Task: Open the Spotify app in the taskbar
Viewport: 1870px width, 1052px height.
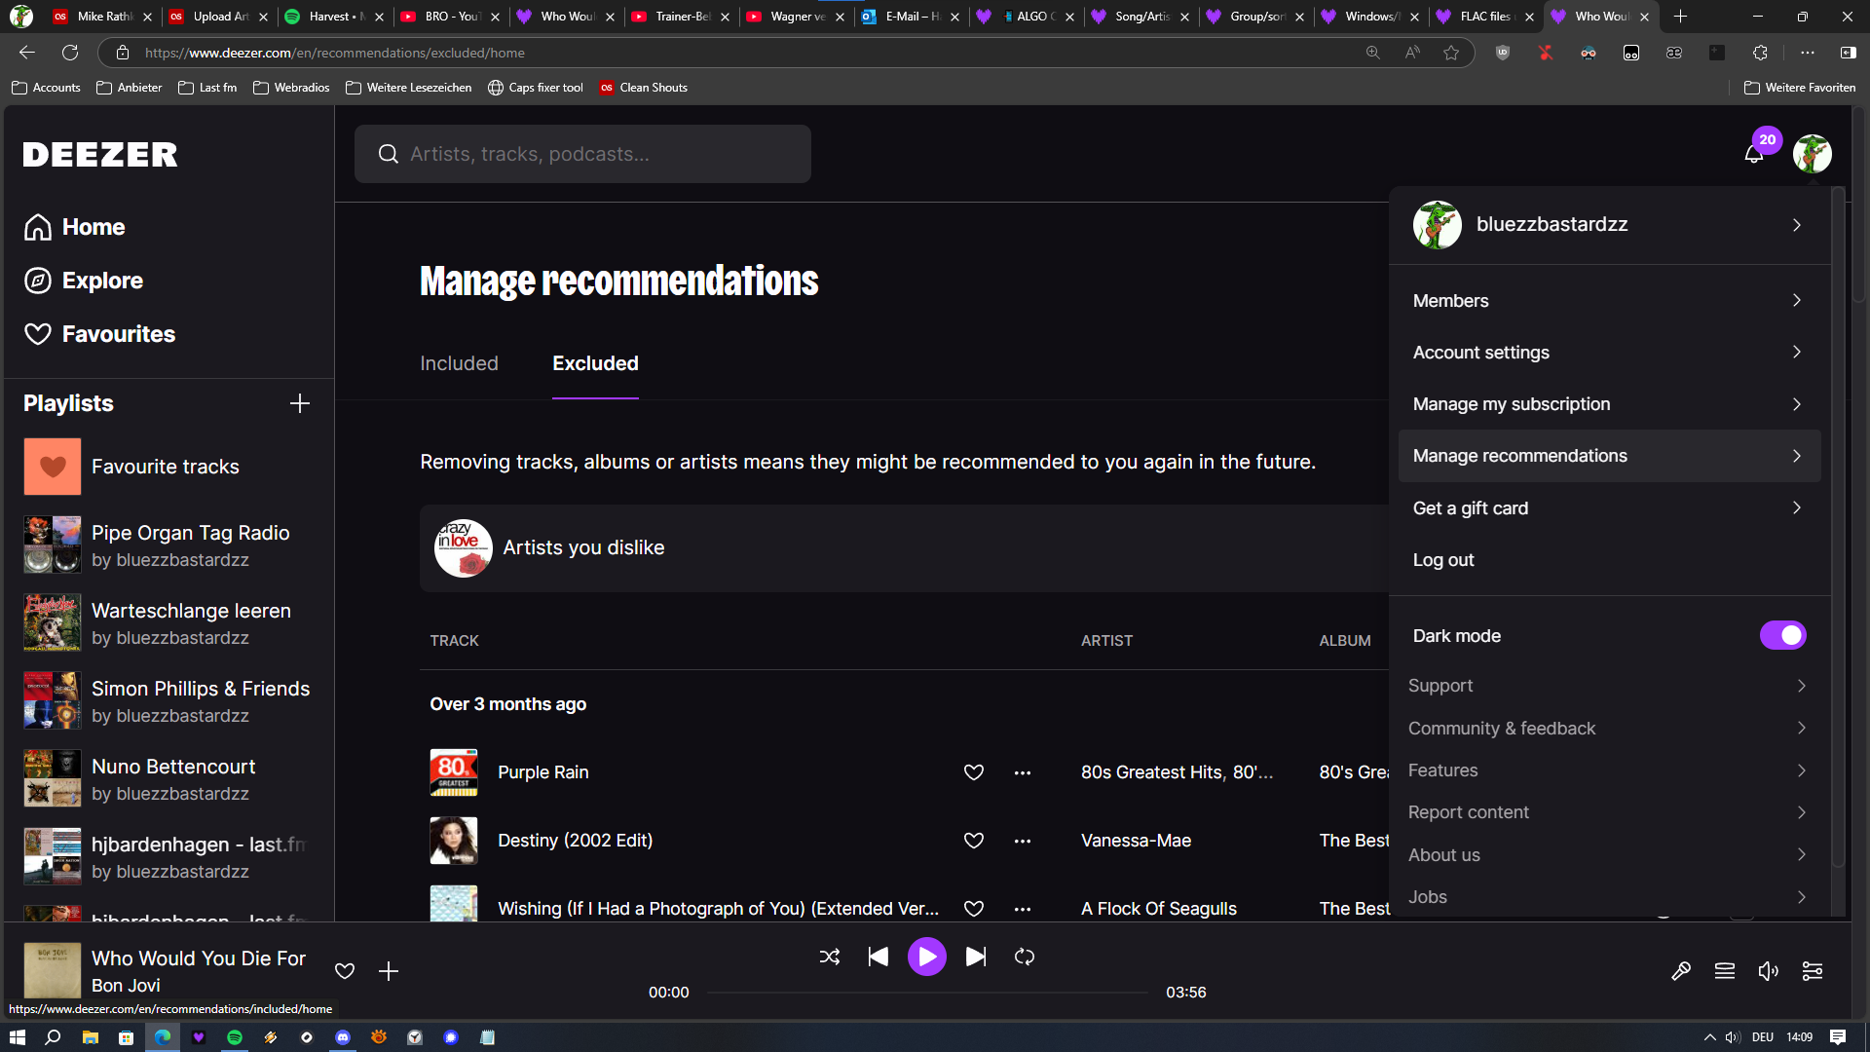Action: [235, 1037]
